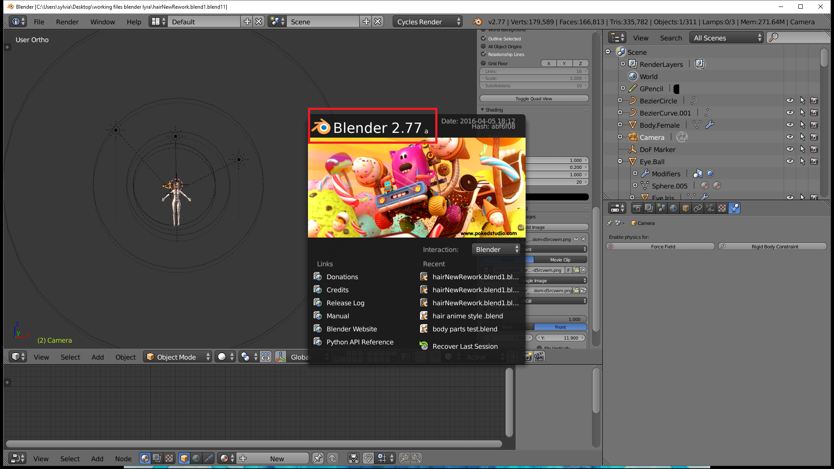This screenshot has height=469, width=834.
Task: Open the recent file hair anime style .blend
Action: click(467, 316)
